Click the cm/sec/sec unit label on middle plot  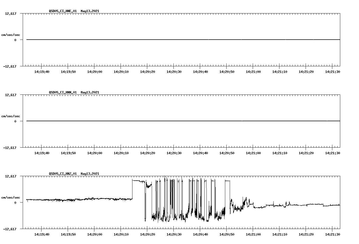[11, 116]
